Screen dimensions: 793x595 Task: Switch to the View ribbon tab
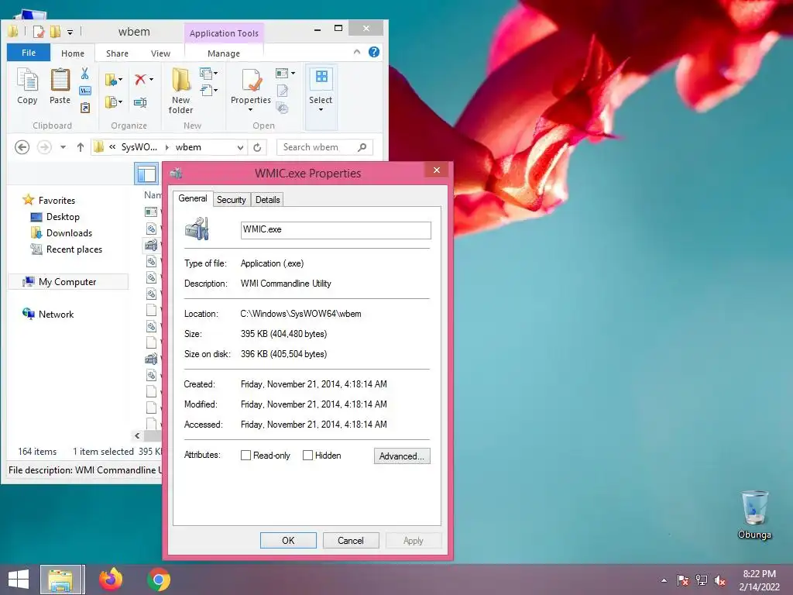[160, 53]
